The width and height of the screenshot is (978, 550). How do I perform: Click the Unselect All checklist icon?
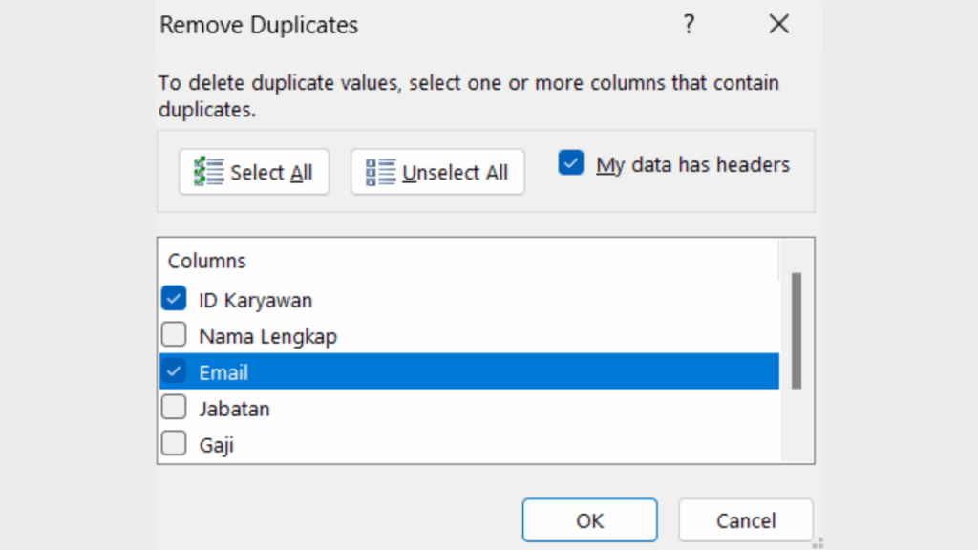click(379, 172)
